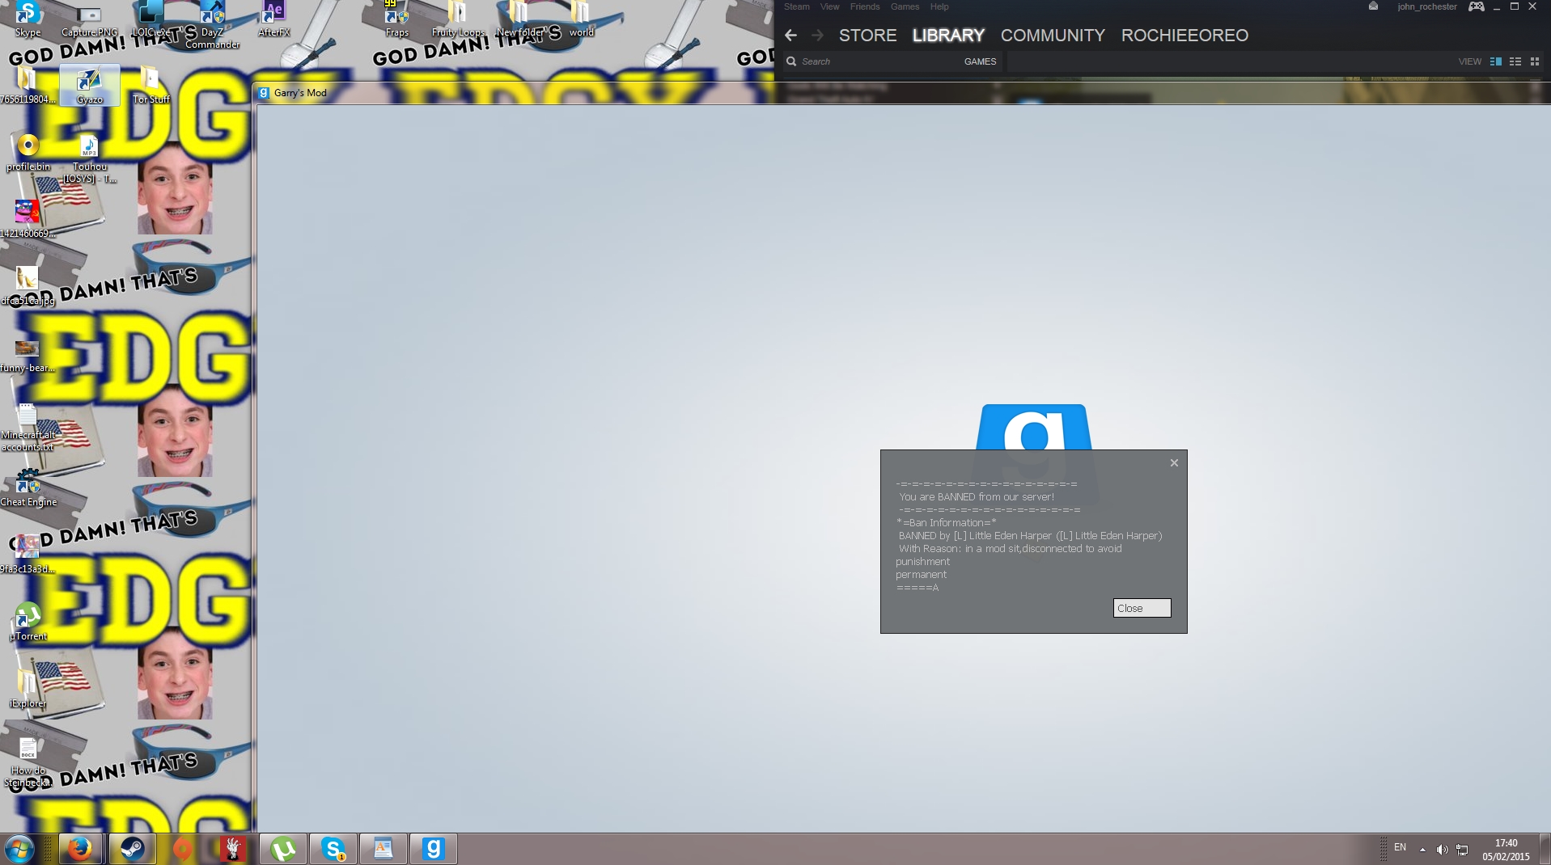Switch to Skype in the taskbar
This screenshot has width=1551, height=865.
(333, 850)
